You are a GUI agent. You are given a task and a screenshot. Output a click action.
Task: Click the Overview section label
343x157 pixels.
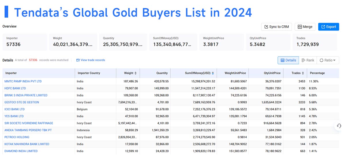tap(10, 26)
